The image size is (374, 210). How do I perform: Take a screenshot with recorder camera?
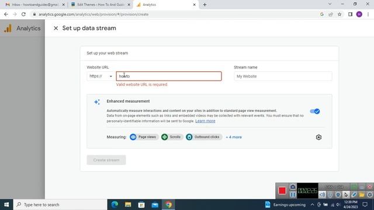tap(293, 187)
